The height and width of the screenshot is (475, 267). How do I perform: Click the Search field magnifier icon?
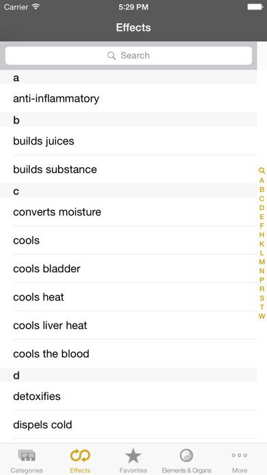pyautogui.click(x=112, y=56)
